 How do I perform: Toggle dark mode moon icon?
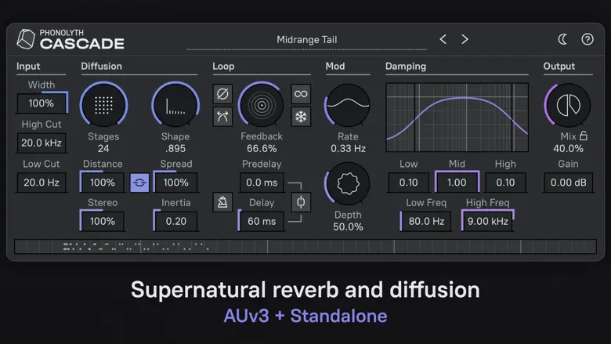[x=562, y=39]
